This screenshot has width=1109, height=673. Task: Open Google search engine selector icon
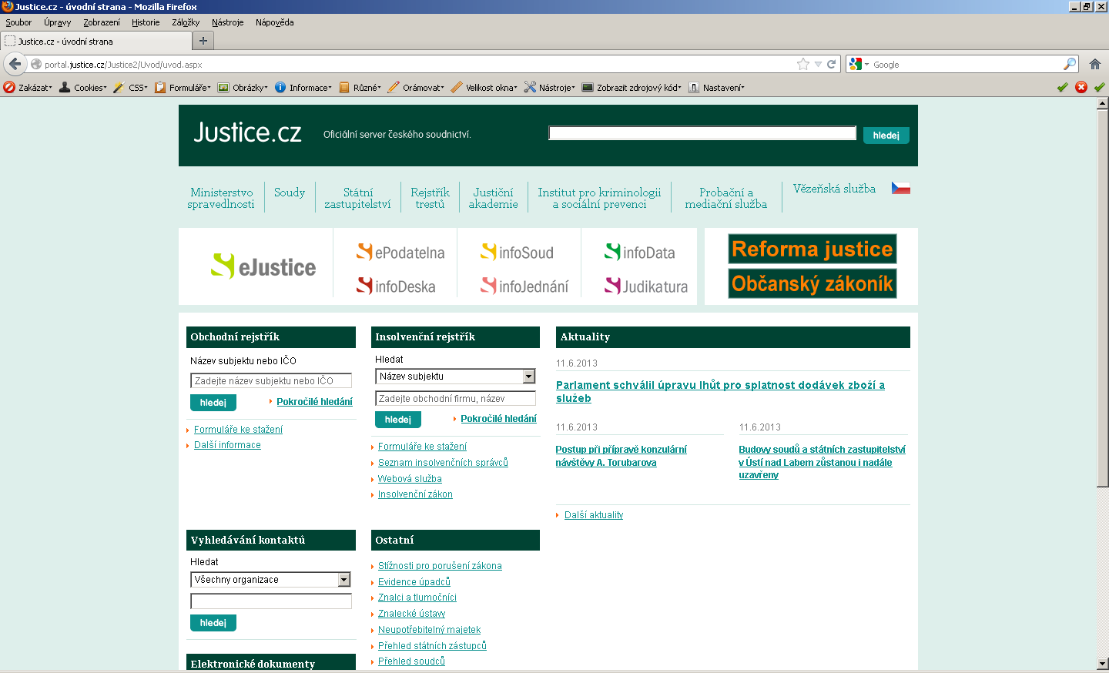(x=858, y=64)
